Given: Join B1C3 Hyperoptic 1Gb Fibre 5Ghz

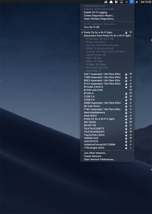Looking at the screenshot, I should tap(107, 84).
